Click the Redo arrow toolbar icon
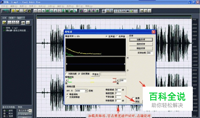This screenshot has height=118, width=200. (x=39, y=11)
